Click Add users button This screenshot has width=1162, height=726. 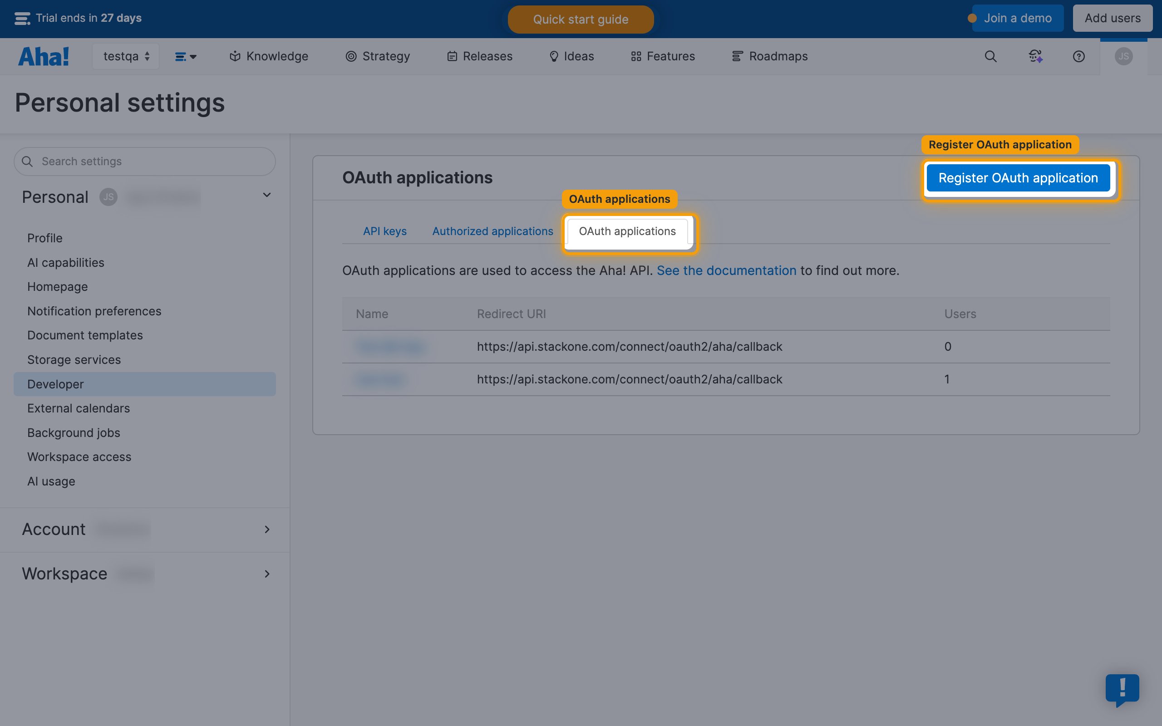pyautogui.click(x=1113, y=18)
